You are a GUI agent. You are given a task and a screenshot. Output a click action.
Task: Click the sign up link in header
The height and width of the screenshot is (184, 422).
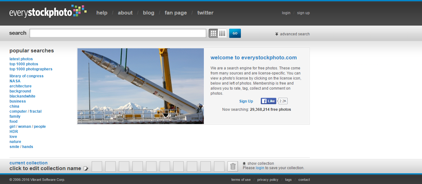(x=303, y=13)
